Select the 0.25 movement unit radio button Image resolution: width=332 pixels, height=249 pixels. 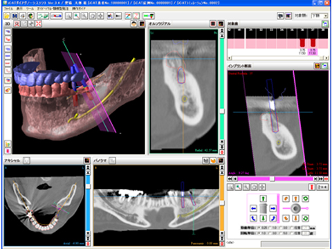click(x=259, y=228)
